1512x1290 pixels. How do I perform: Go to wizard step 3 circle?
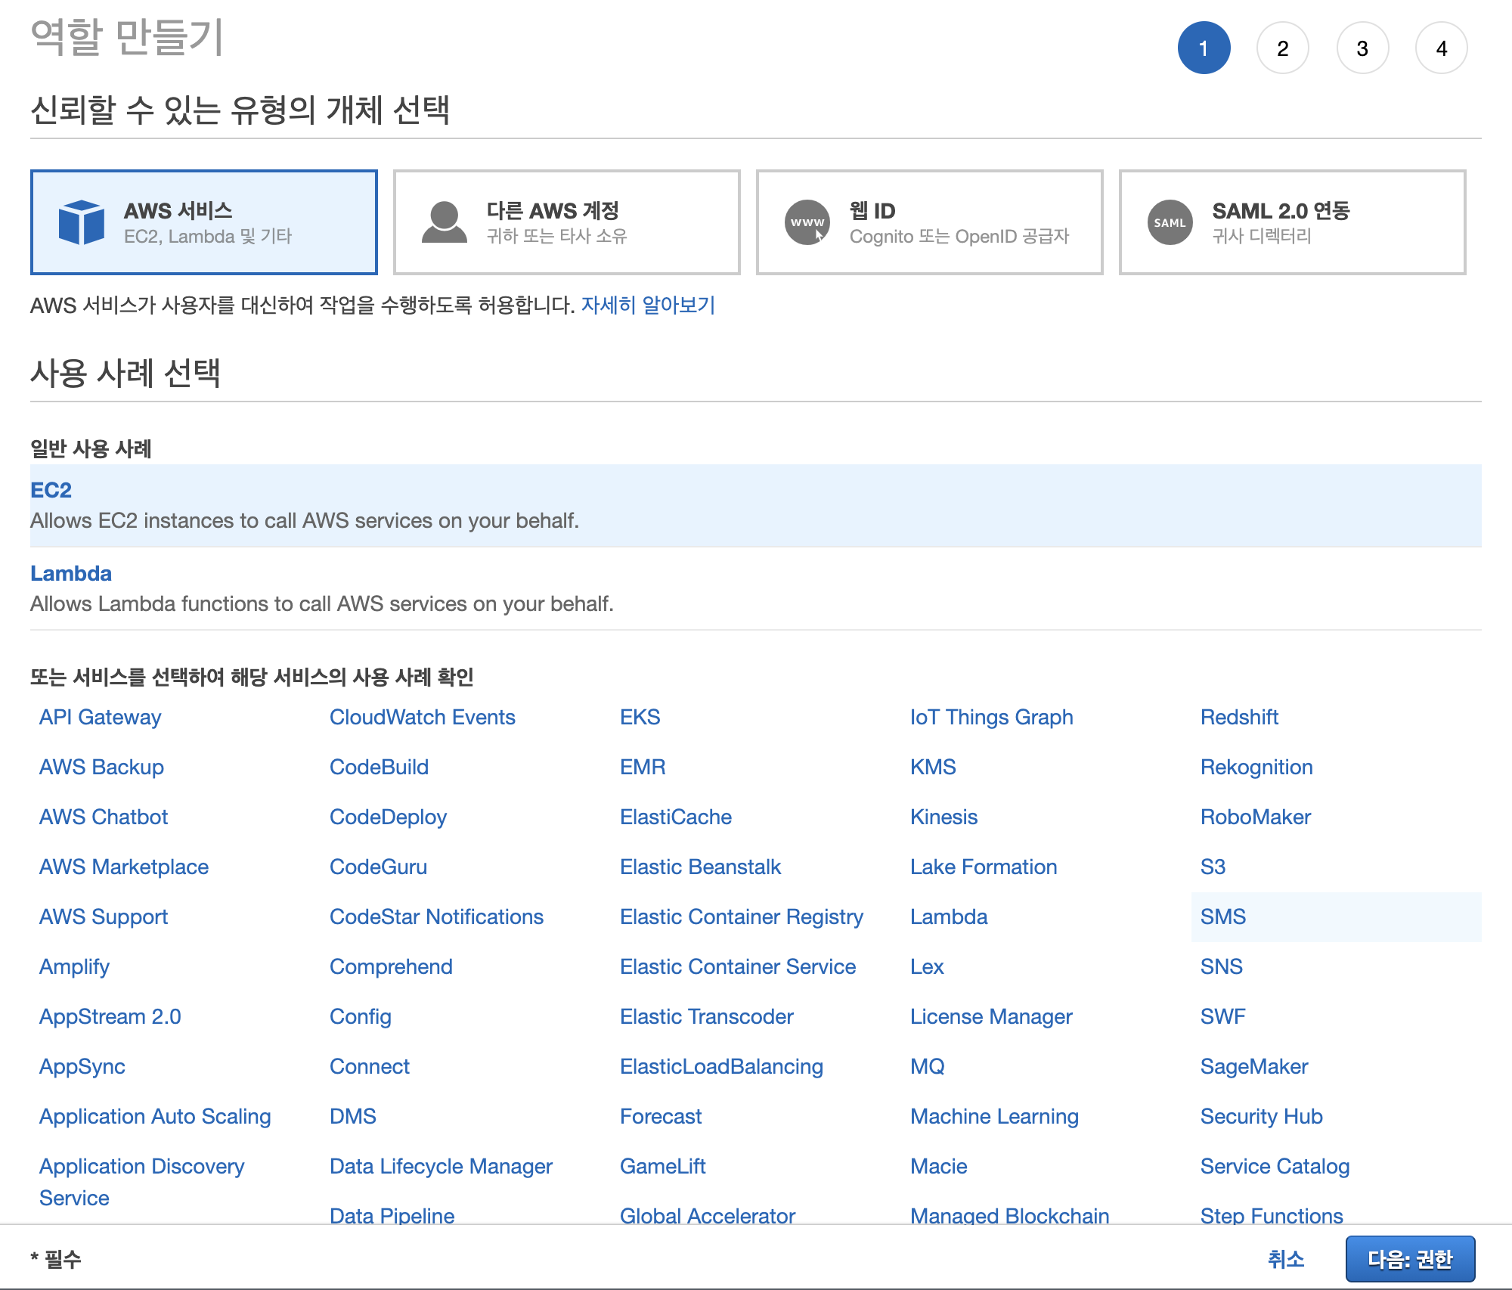(x=1362, y=48)
